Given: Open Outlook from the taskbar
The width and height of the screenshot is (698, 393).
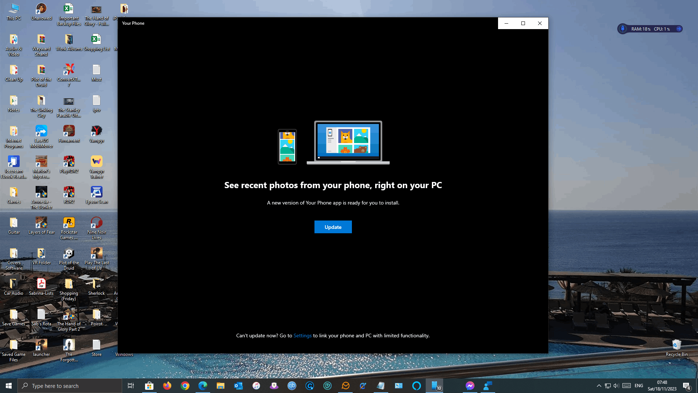Looking at the screenshot, I should tap(238, 386).
